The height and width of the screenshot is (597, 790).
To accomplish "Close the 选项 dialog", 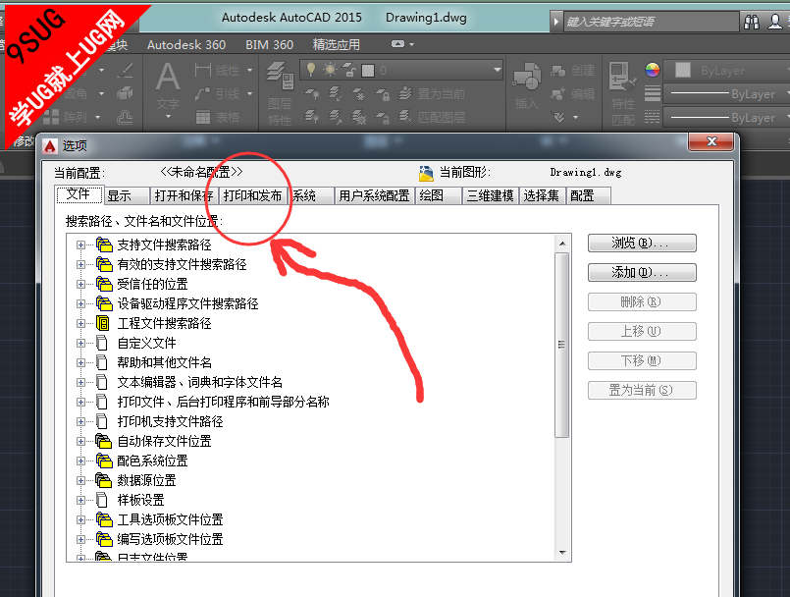I will (x=711, y=141).
